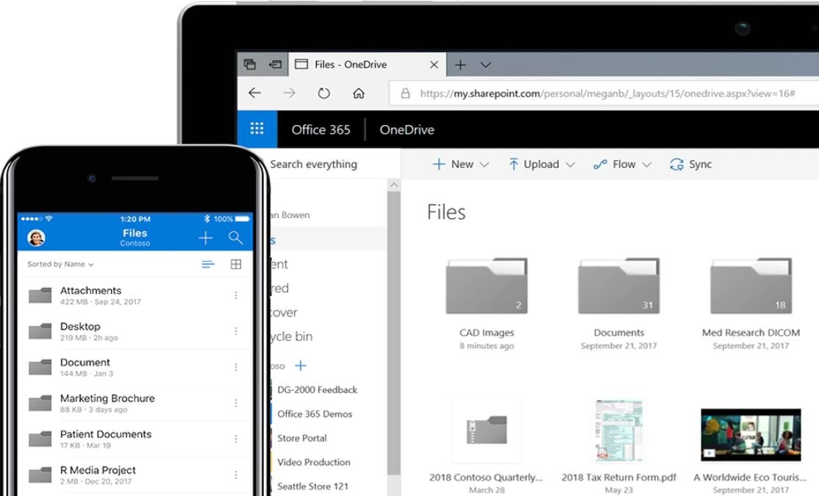This screenshot has height=496, width=819.
Task: Show the browser tab list chevron
Action: [x=486, y=65]
